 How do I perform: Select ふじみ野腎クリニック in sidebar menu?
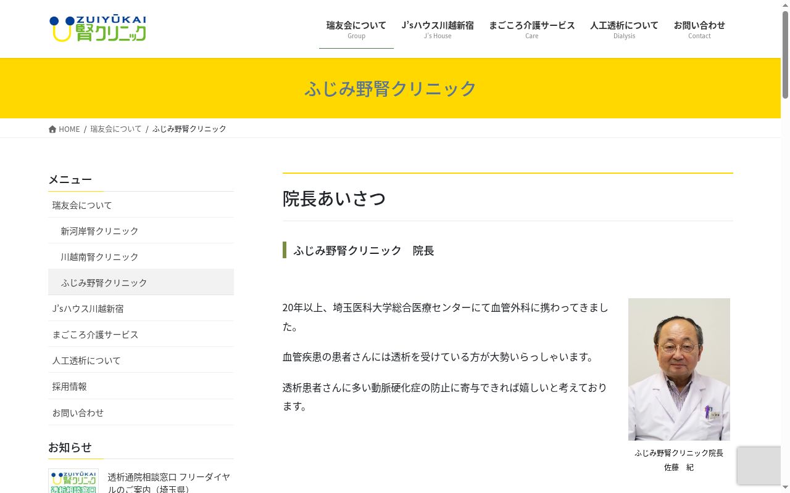click(x=141, y=282)
